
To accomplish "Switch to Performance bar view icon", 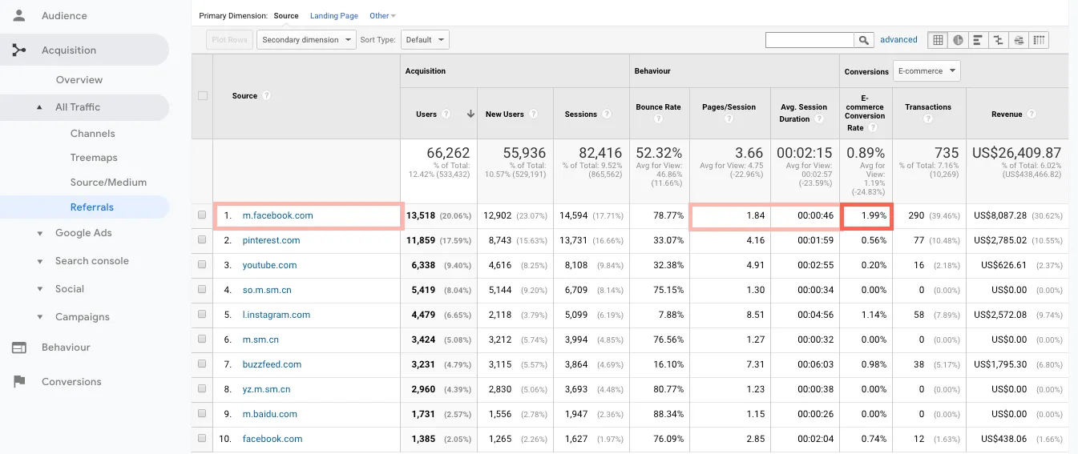I will [978, 40].
